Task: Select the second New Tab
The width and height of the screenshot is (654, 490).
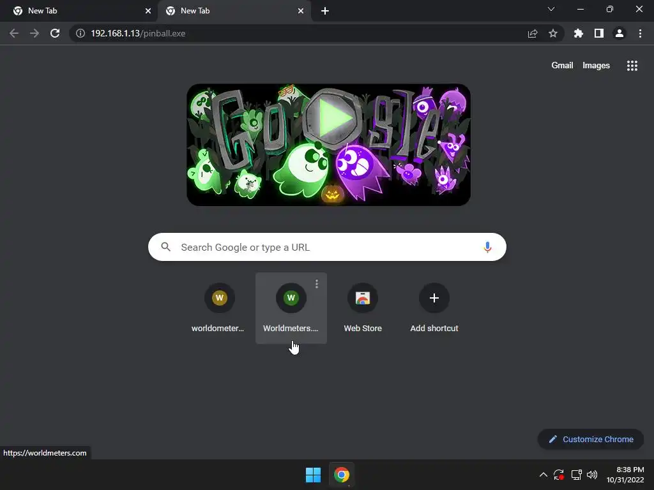Action: [234, 11]
